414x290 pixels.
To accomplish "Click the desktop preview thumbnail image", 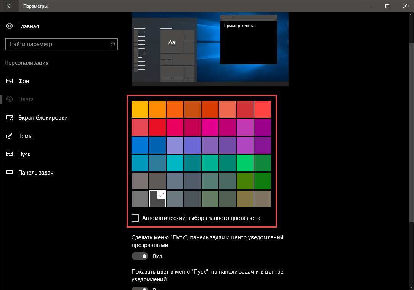I will [x=210, y=49].
